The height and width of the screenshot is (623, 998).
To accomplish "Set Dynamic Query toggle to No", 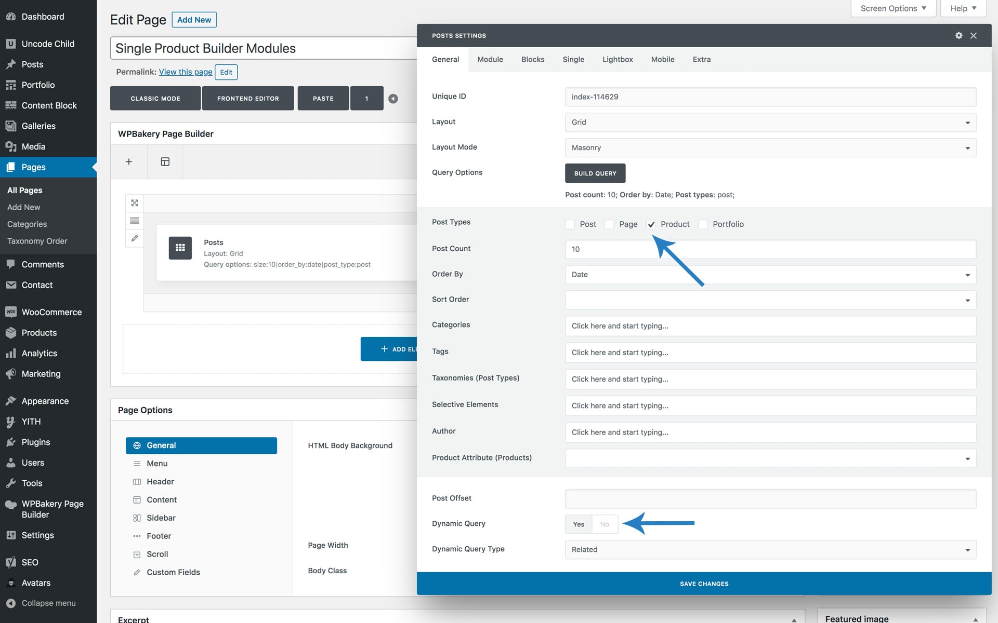I will (x=605, y=524).
